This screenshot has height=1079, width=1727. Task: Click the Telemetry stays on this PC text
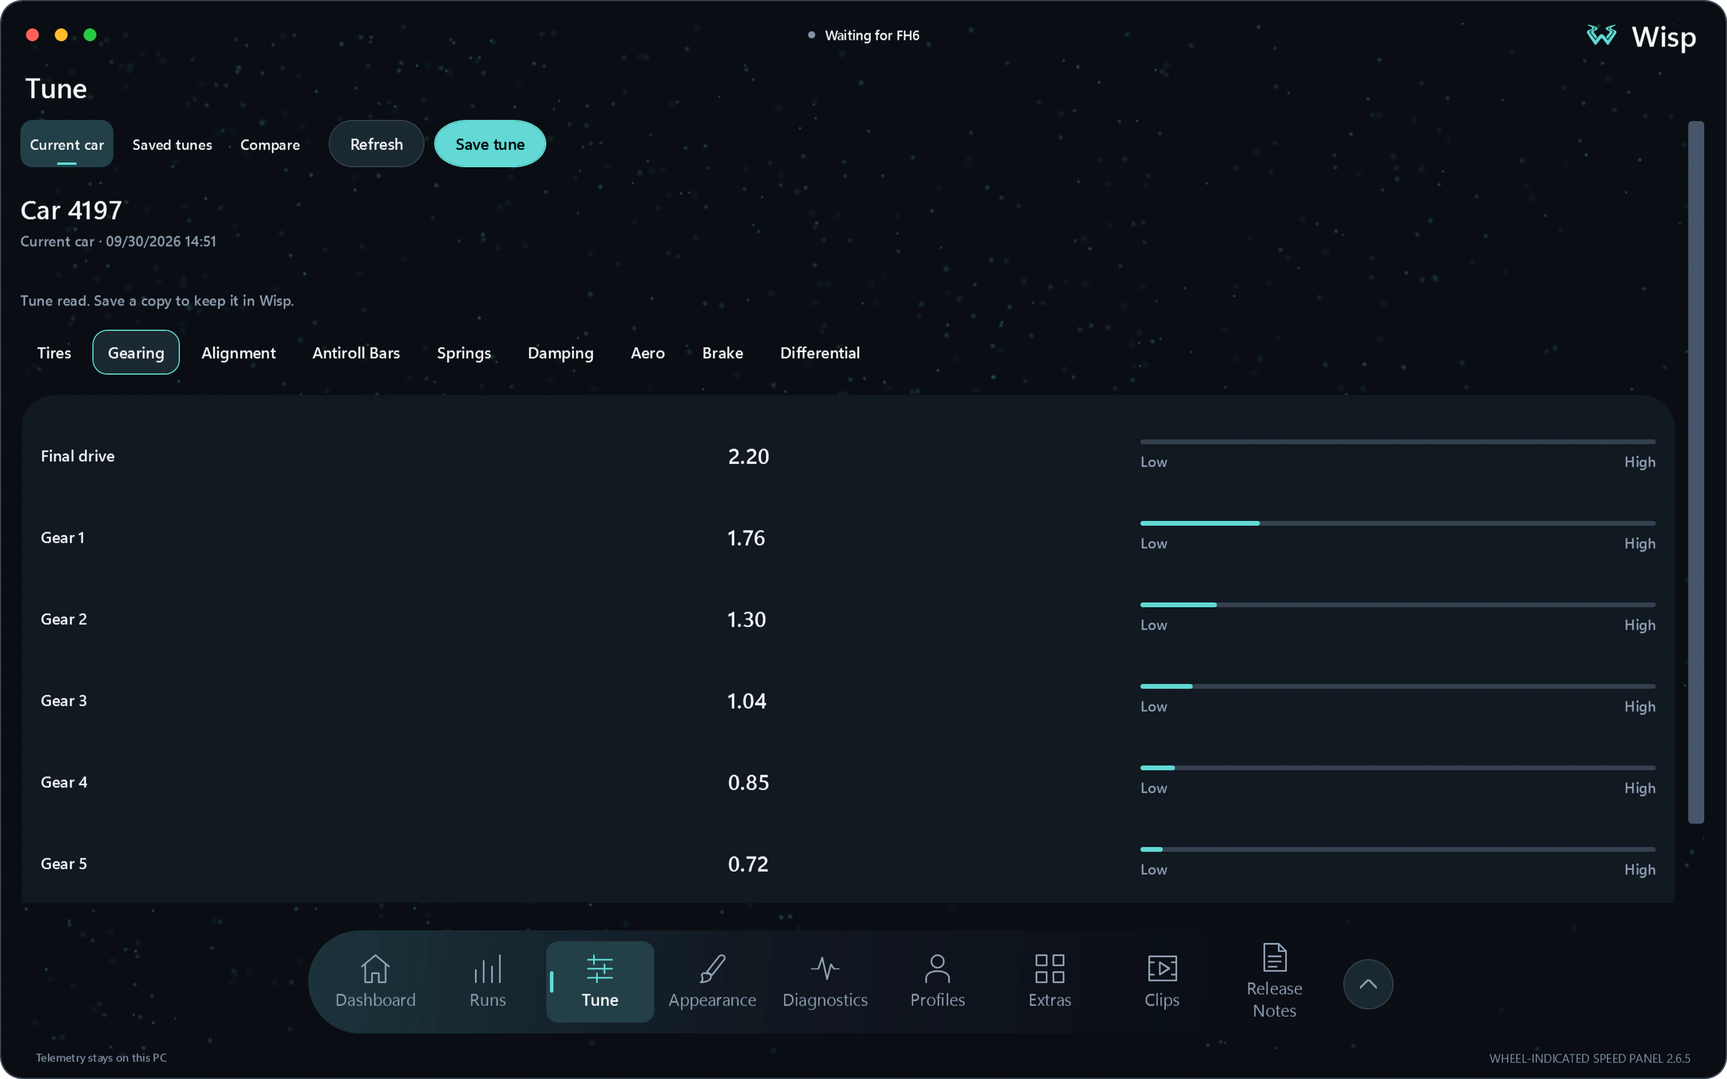click(x=101, y=1057)
